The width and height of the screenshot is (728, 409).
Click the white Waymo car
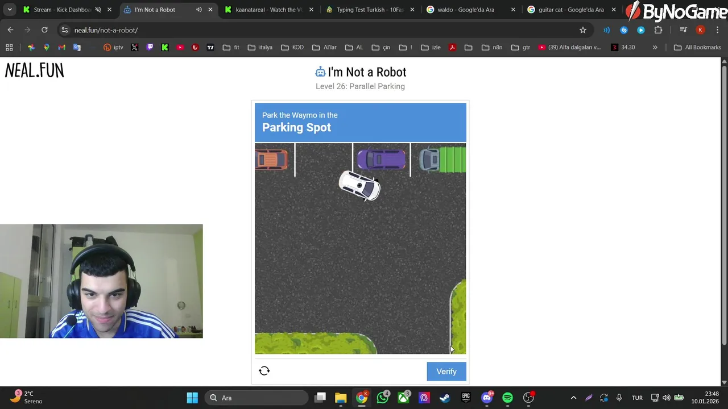click(359, 186)
